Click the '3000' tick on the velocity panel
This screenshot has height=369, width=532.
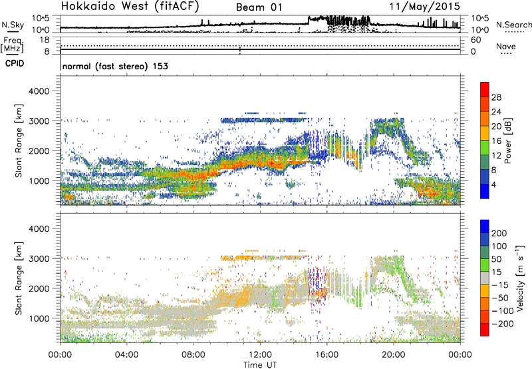click(x=39, y=258)
